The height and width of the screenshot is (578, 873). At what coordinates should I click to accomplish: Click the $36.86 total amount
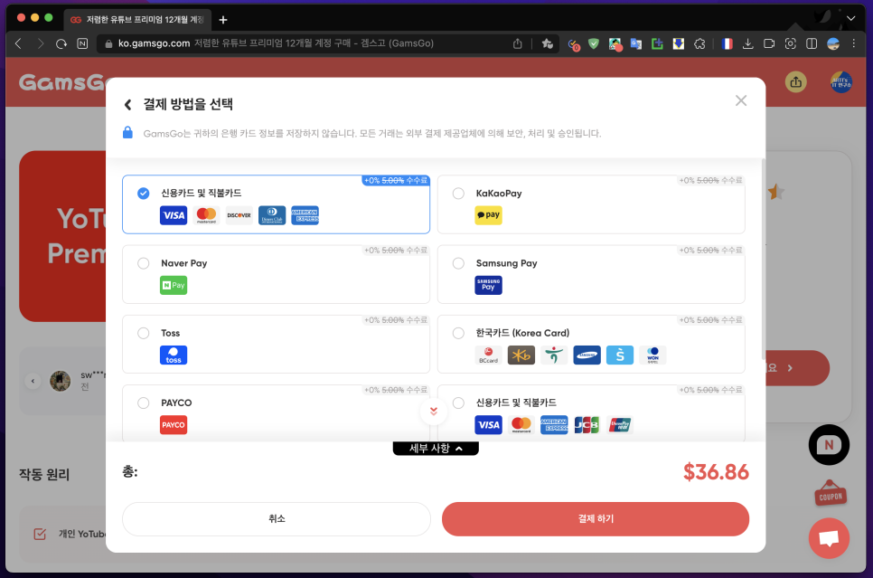click(x=716, y=472)
